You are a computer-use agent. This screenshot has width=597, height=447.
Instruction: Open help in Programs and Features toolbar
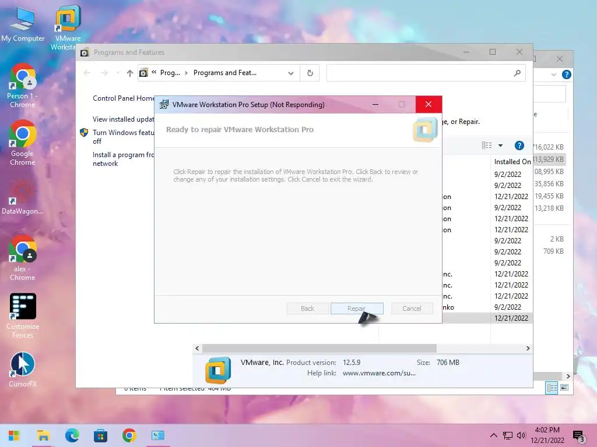pyautogui.click(x=519, y=146)
